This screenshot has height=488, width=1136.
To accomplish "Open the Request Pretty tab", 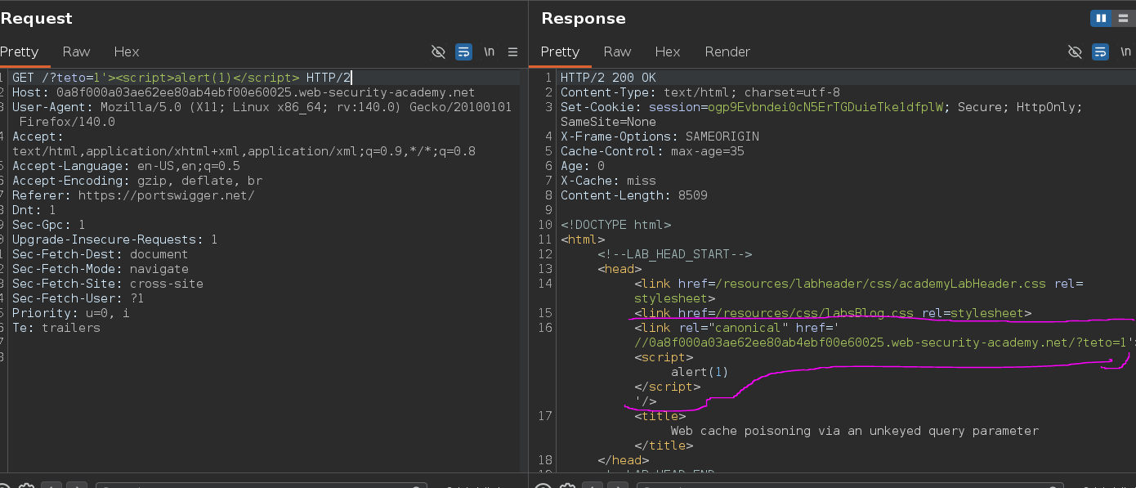I will click(x=19, y=51).
